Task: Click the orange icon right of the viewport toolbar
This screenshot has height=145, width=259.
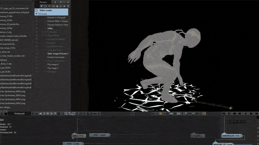Action: click(x=204, y=113)
